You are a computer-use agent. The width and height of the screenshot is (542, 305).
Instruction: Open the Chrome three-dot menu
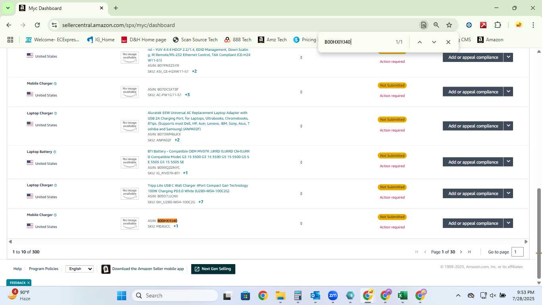(532, 25)
